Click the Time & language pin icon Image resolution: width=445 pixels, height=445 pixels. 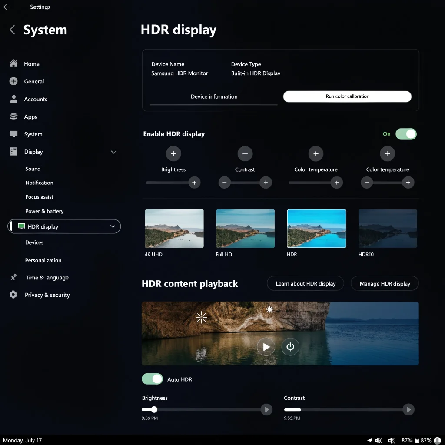pos(13,277)
